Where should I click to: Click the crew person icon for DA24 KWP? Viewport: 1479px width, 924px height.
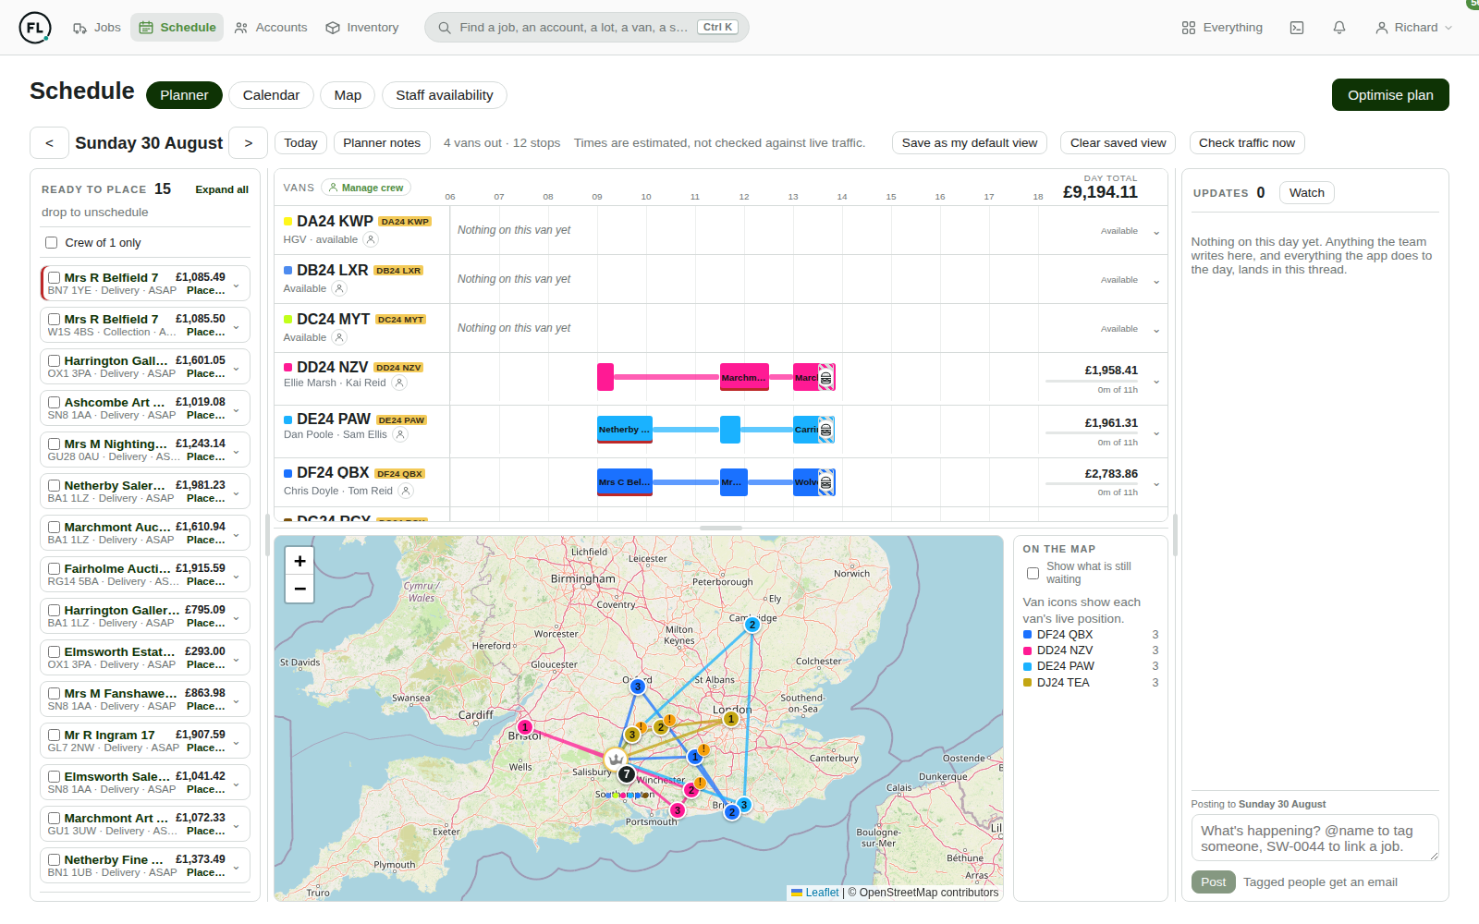pyautogui.click(x=371, y=239)
